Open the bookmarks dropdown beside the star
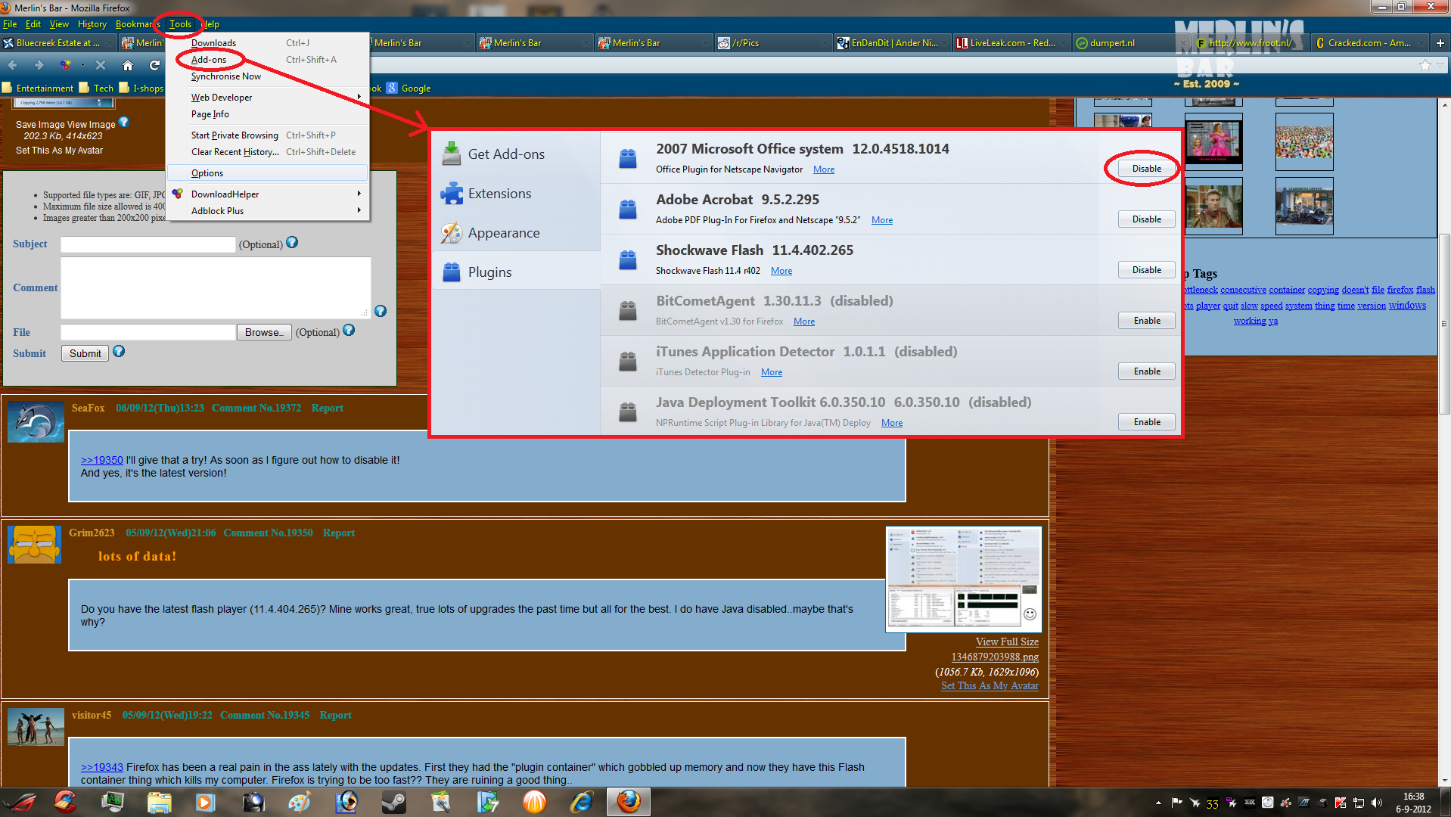Image resolution: width=1451 pixels, height=817 pixels. (x=1440, y=65)
